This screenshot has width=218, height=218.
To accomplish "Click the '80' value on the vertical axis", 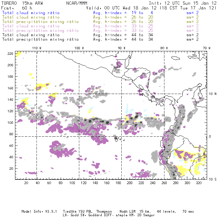I will (11, 134).
